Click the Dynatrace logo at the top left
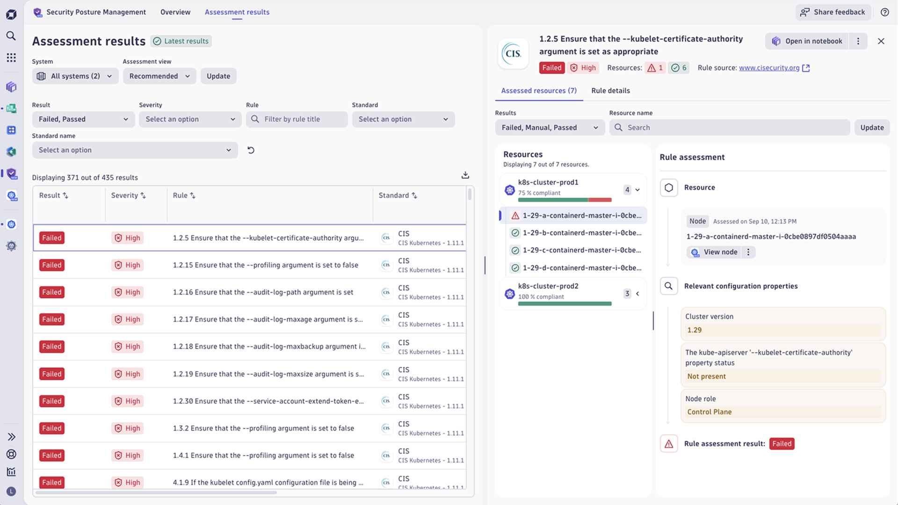Viewport: 898px width, 505px height. [11, 14]
